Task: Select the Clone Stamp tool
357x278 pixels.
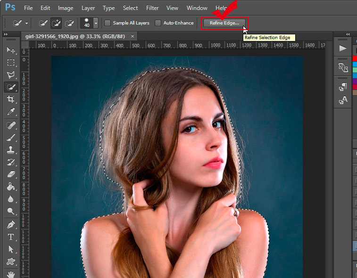Action: pyautogui.click(x=11, y=150)
